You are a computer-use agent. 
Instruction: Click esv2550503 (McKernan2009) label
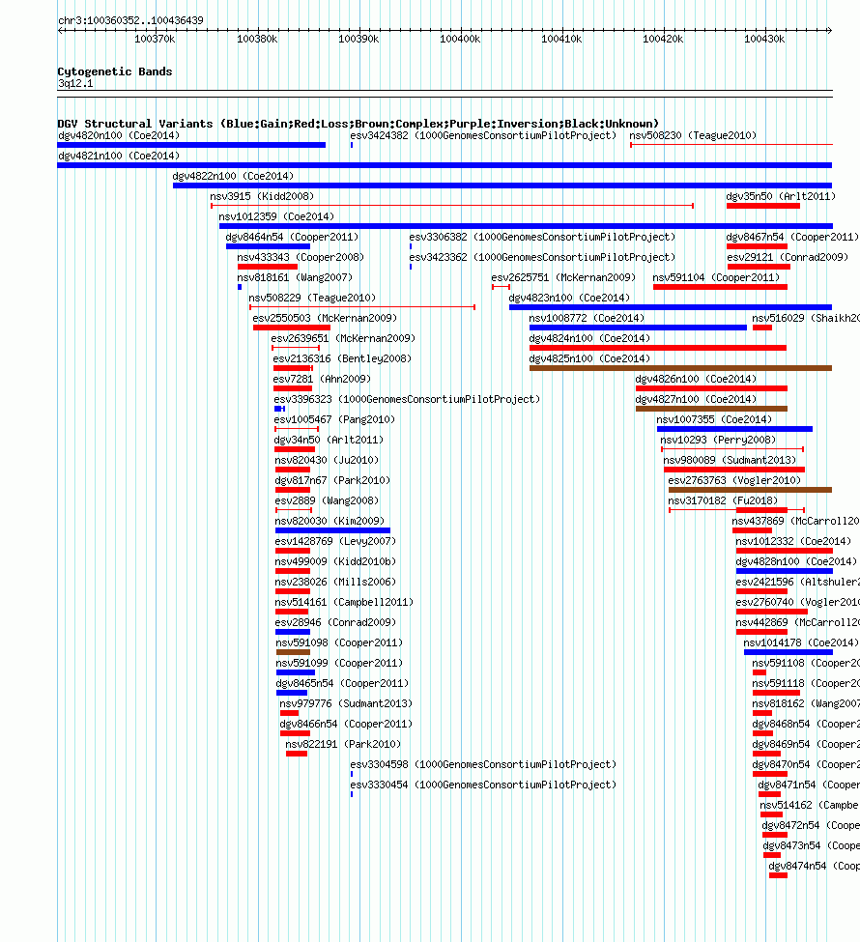point(325,319)
